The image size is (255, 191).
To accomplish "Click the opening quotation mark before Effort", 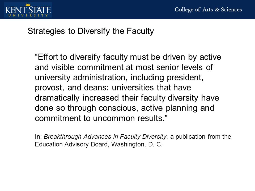I will 36,55.
